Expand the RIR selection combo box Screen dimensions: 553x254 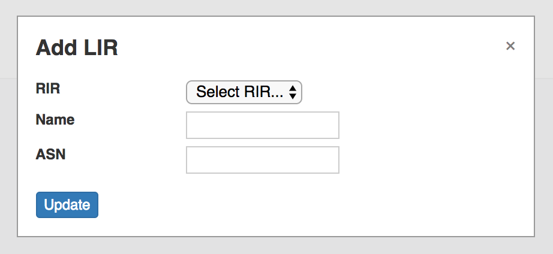click(x=244, y=92)
